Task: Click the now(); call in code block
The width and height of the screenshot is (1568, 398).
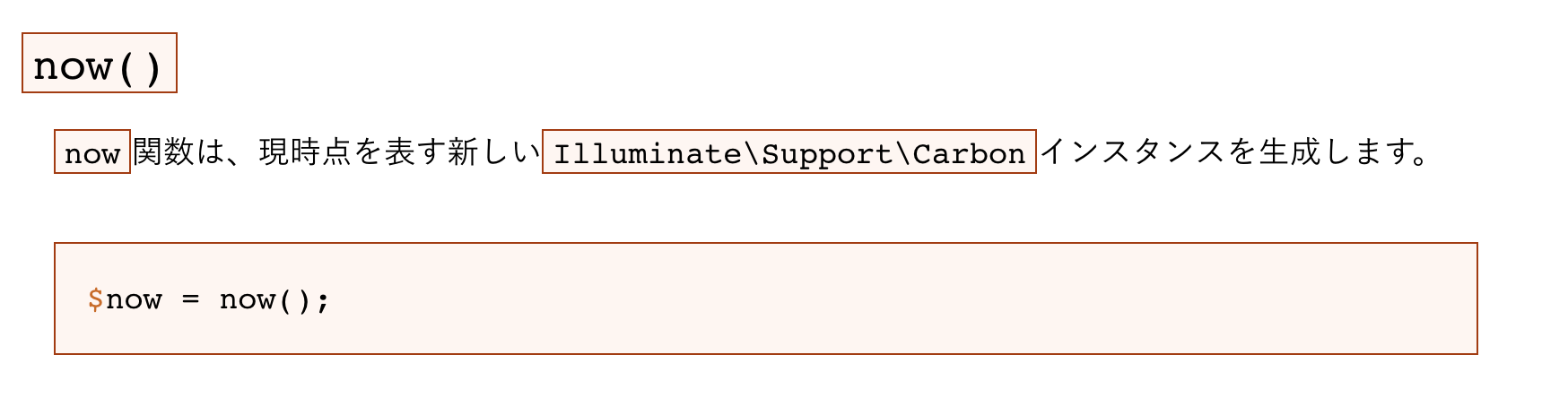Action: click(274, 299)
